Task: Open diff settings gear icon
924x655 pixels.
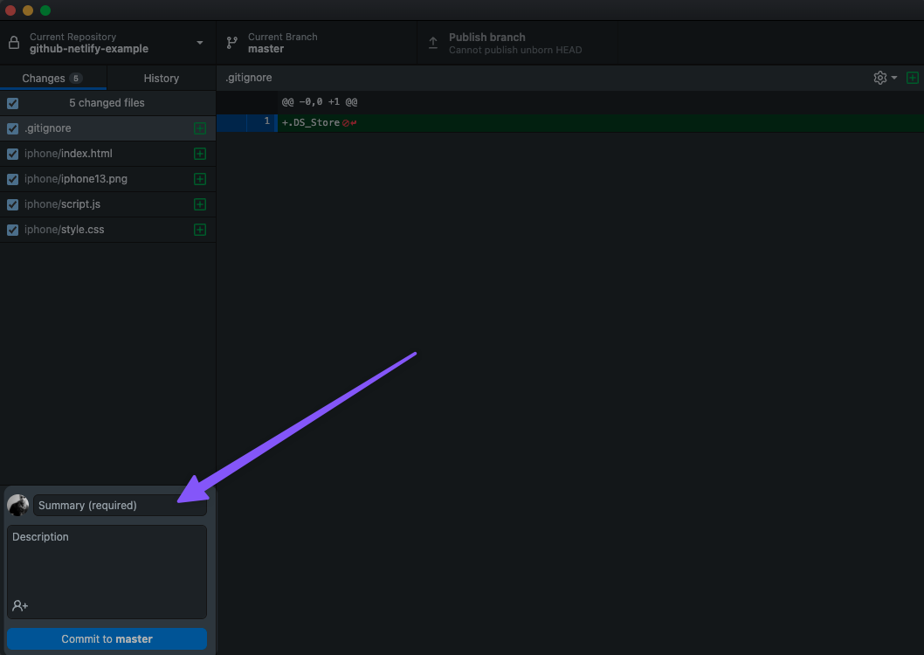Action: click(x=879, y=78)
